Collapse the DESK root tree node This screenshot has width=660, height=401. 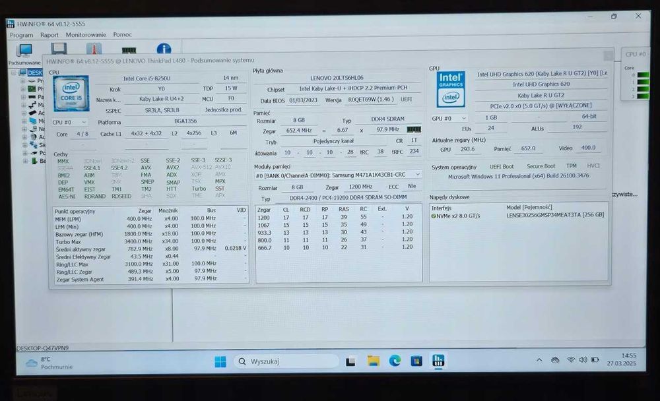click(13, 73)
